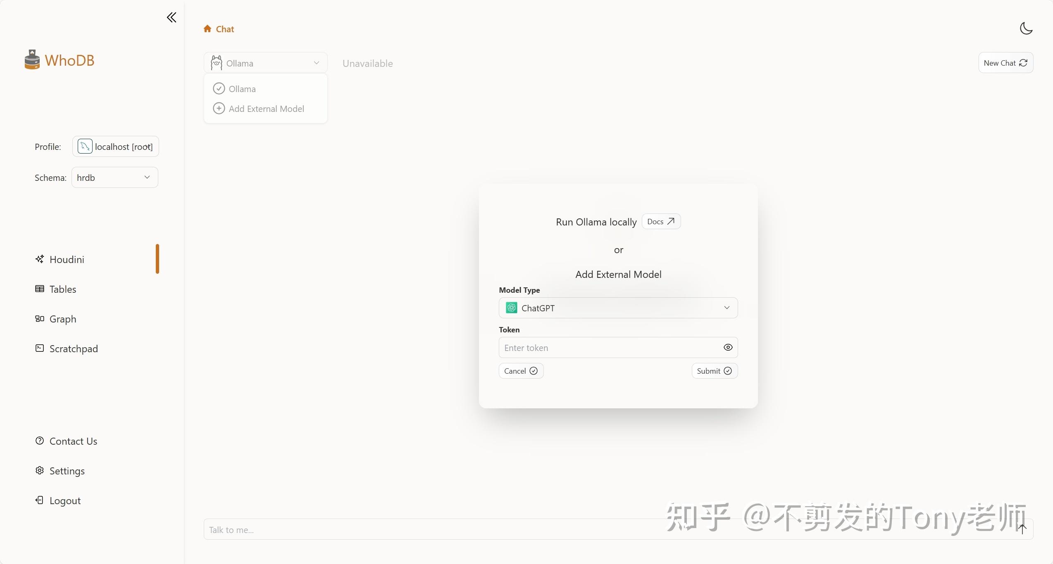Open the Ollama Docs link
This screenshot has height=564, width=1053.
661,222
